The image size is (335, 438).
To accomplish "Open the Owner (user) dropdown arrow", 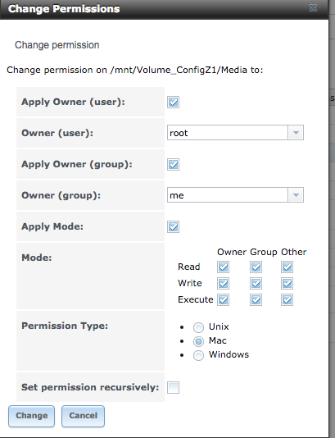I will coord(296,133).
